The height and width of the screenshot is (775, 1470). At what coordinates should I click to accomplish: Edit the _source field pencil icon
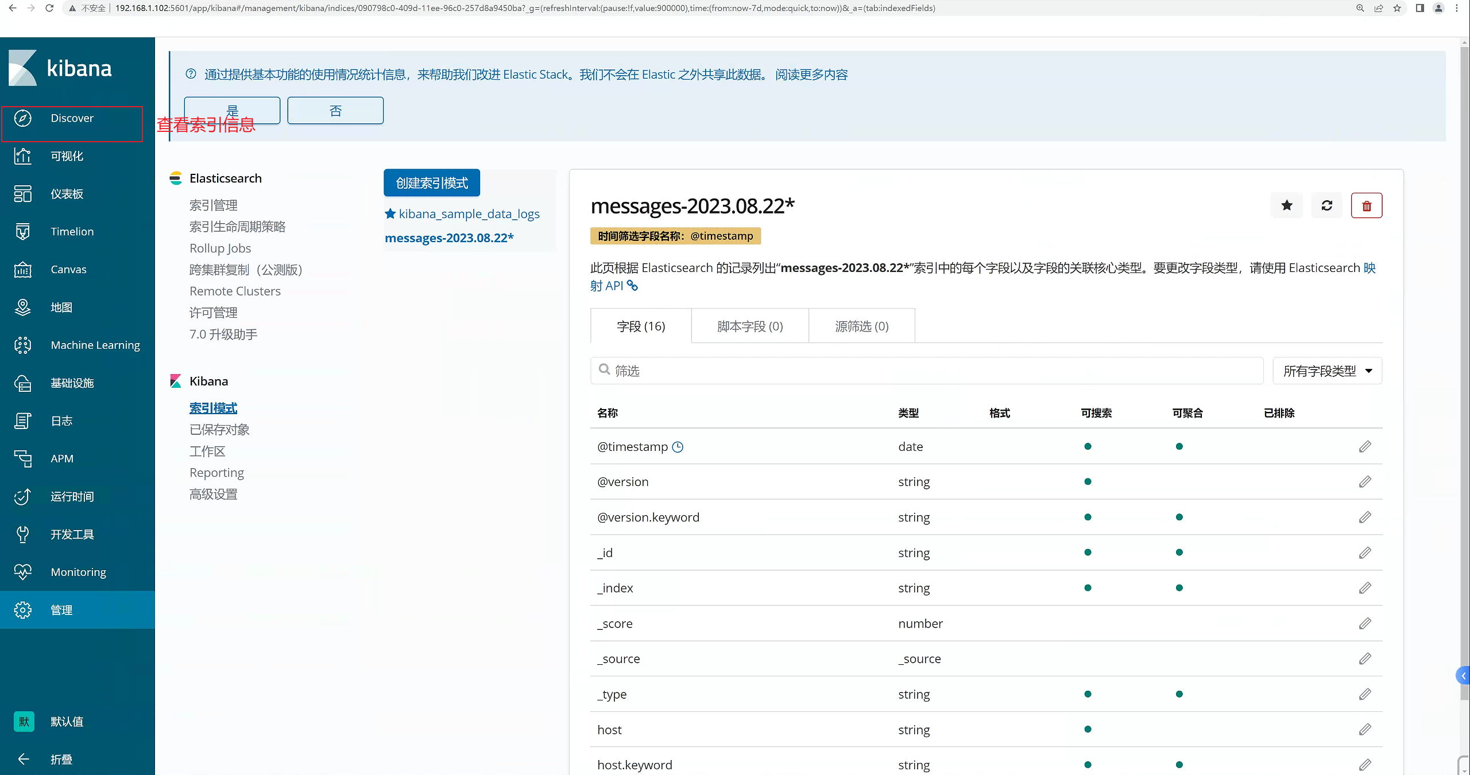tap(1365, 659)
